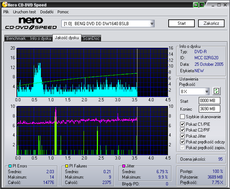Click the green refresh speed icon button

click(x=216, y=91)
